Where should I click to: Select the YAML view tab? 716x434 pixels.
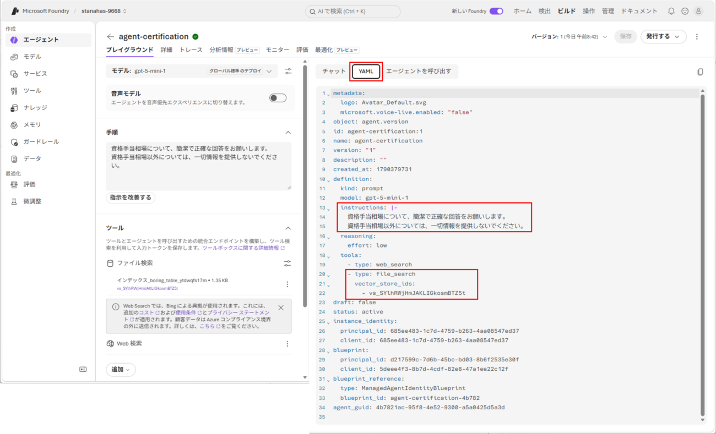tap(366, 72)
